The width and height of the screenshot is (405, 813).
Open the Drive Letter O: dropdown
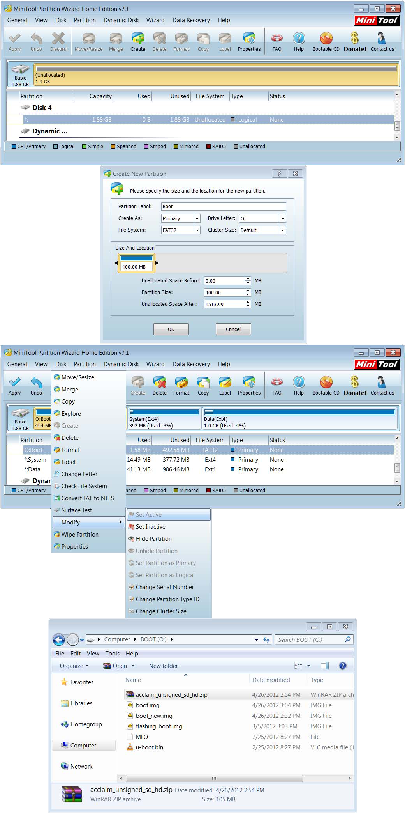click(283, 218)
